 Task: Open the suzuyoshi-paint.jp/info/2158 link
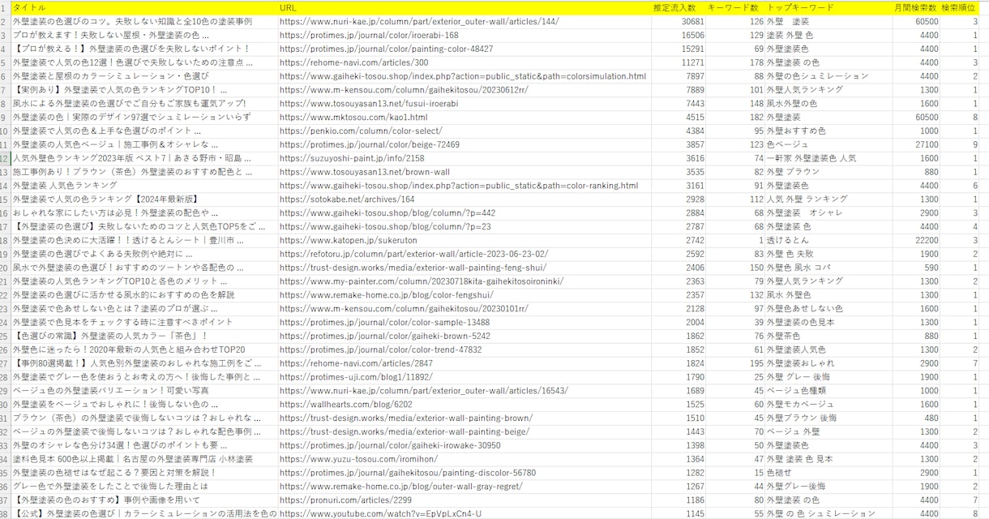pos(352,158)
